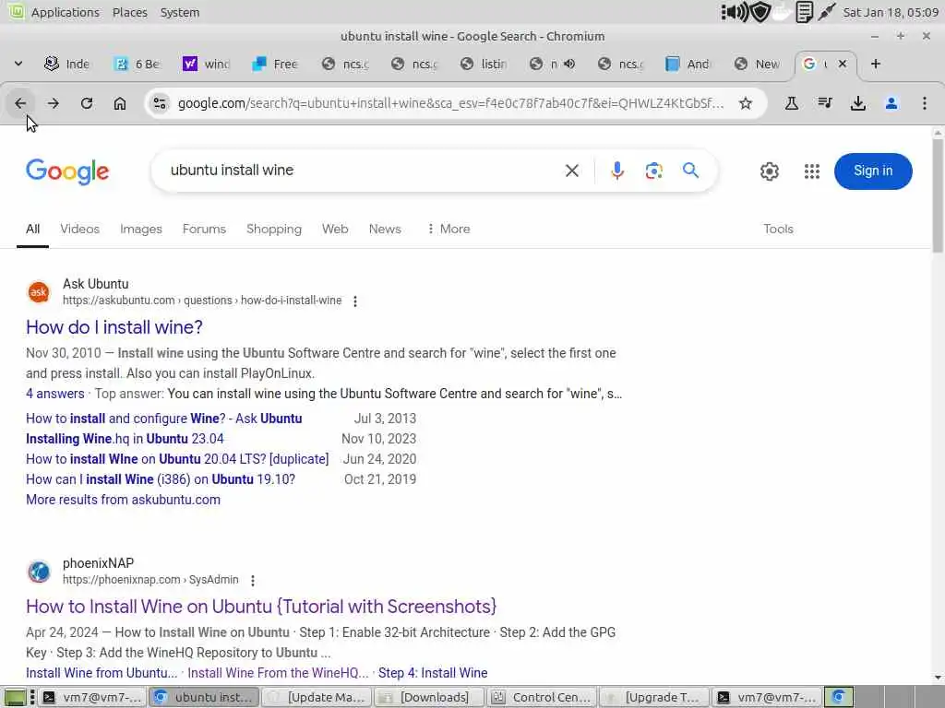The image size is (945, 708).
Task: Go to the Google logo homepage
Action: coord(67,171)
